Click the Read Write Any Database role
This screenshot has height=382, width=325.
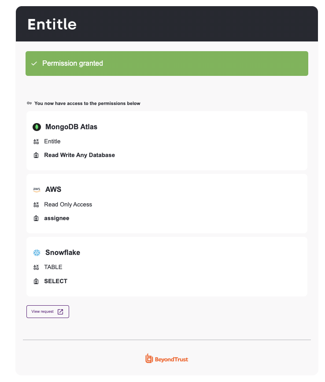(80, 155)
